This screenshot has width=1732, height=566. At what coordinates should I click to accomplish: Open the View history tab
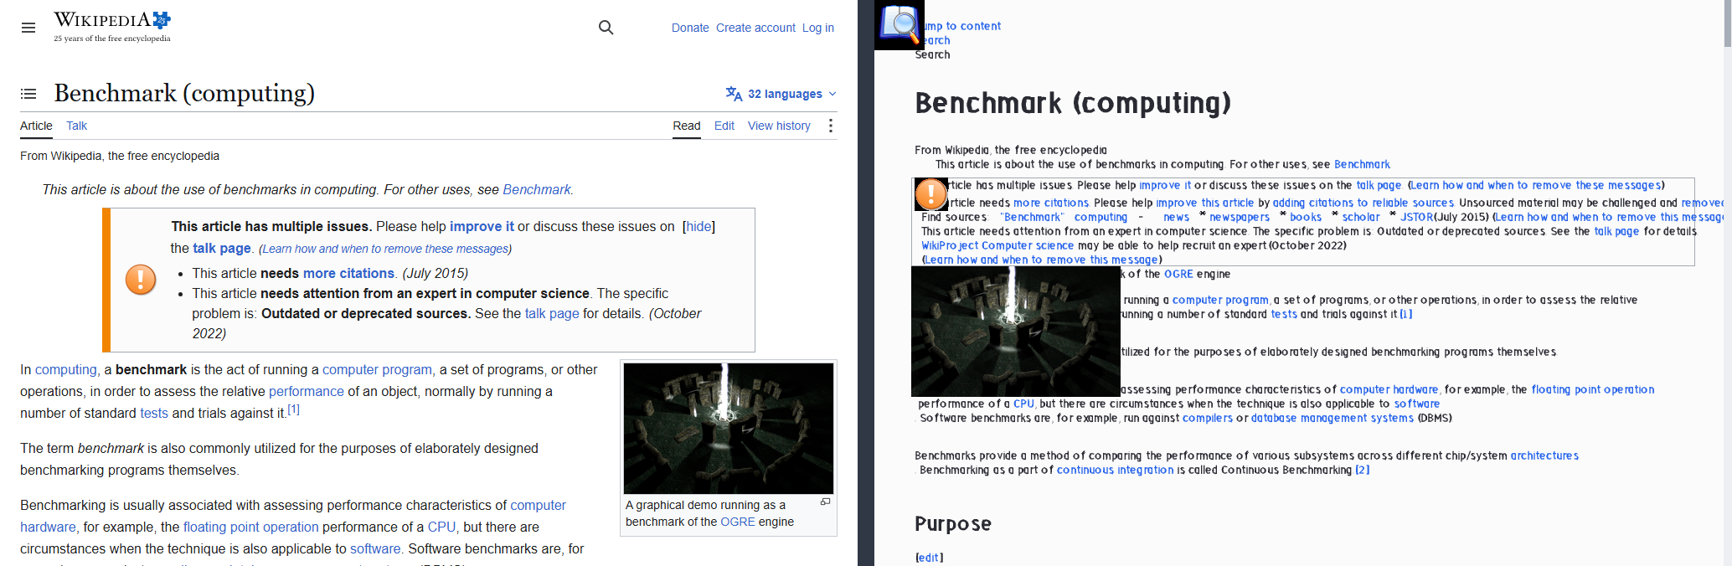(x=779, y=126)
